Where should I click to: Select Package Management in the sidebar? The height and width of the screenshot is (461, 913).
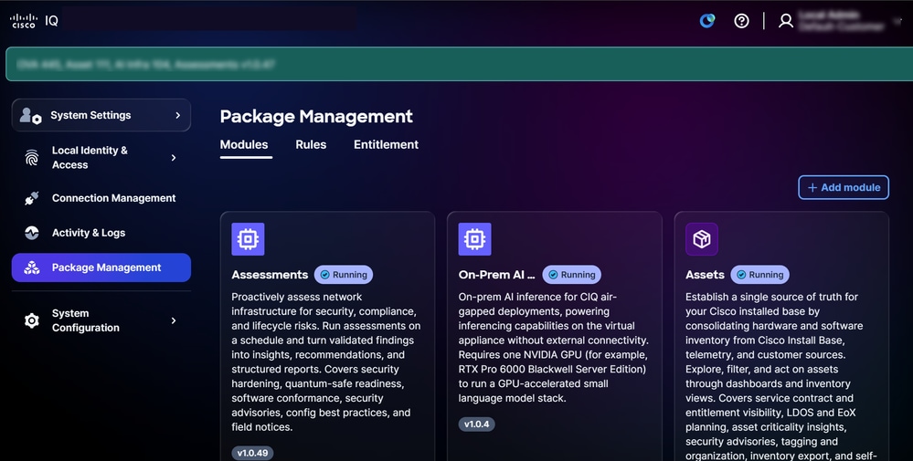[x=101, y=267]
